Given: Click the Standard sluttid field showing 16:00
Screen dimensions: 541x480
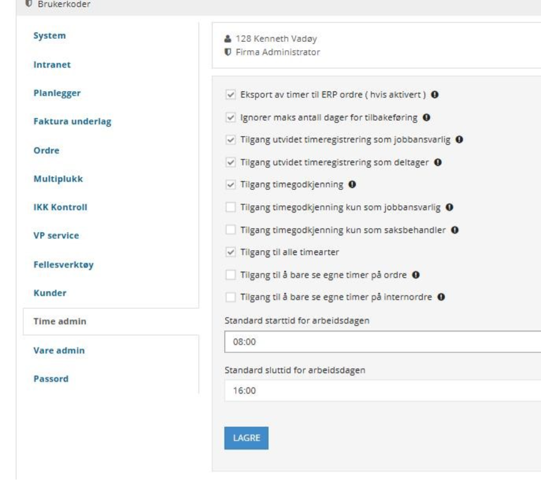Looking at the screenshot, I should pos(383,390).
